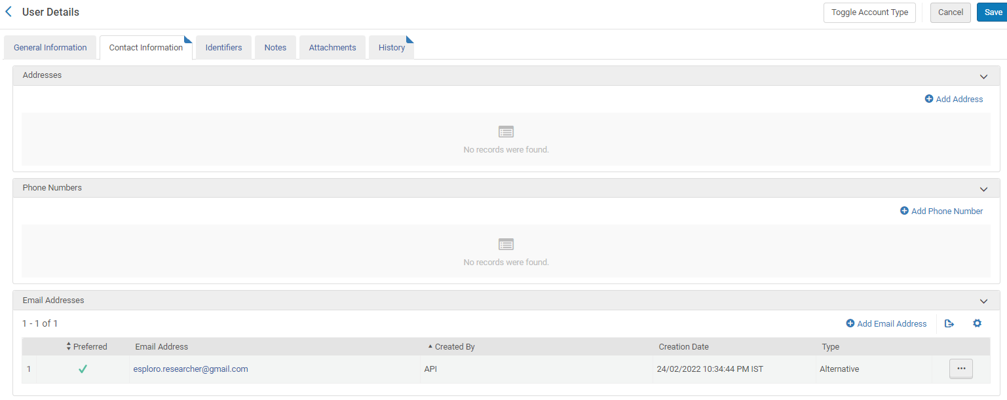Viewport: 1007px width, 400px height.
Task: Open row actions menu for esploro email
Action: click(961, 369)
